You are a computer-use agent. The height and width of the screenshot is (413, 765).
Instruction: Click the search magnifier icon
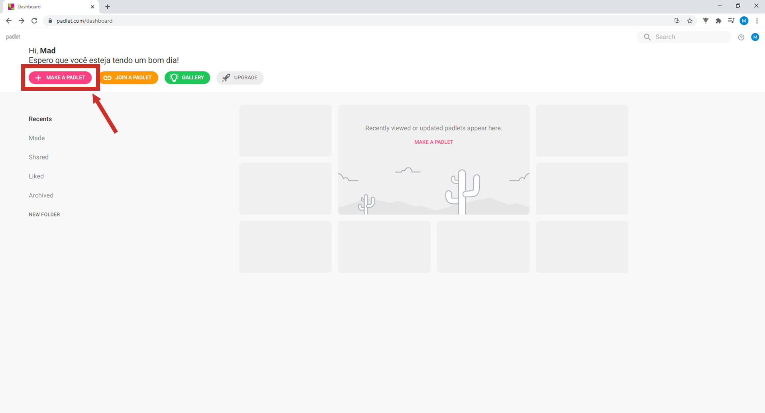(x=647, y=37)
